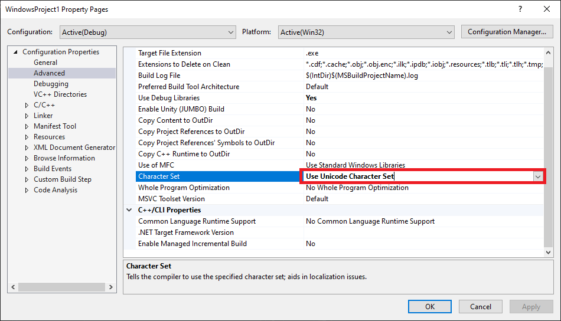This screenshot has height=321, width=561.
Task: Confirm changes with the OK button
Action: (430, 306)
